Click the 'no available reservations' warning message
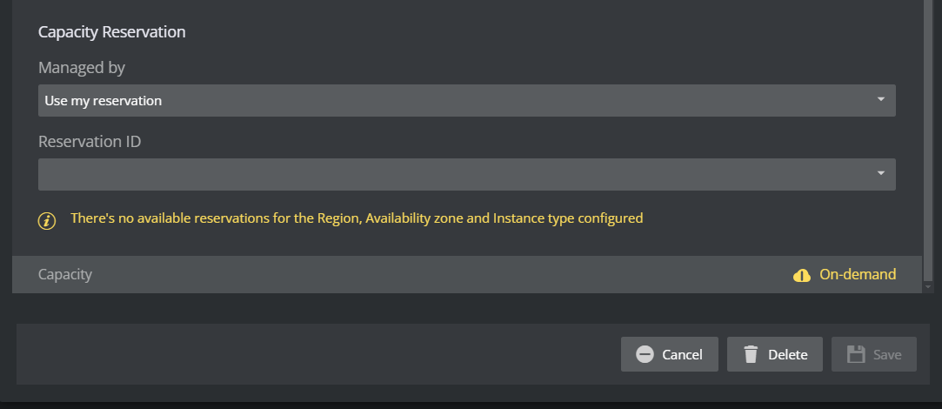 [357, 218]
